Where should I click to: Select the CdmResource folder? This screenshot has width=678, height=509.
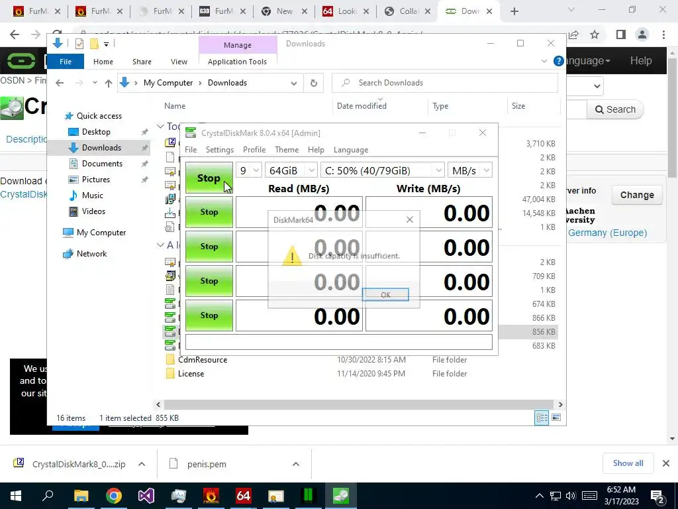pos(203,360)
